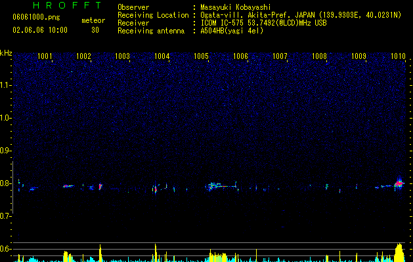Select the filename 06061000.png
This screenshot has width=413, height=262.
click(x=36, y=18)
